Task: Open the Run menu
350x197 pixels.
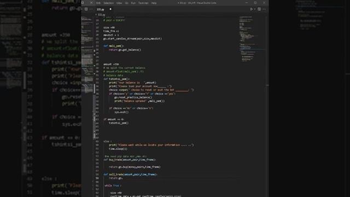Action: (x=133, y=3)
